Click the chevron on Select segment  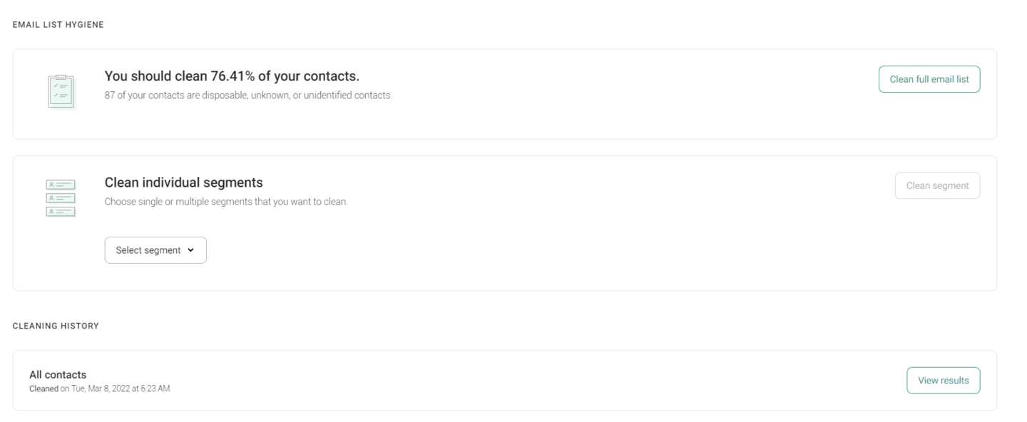click(x=191, y=250)
